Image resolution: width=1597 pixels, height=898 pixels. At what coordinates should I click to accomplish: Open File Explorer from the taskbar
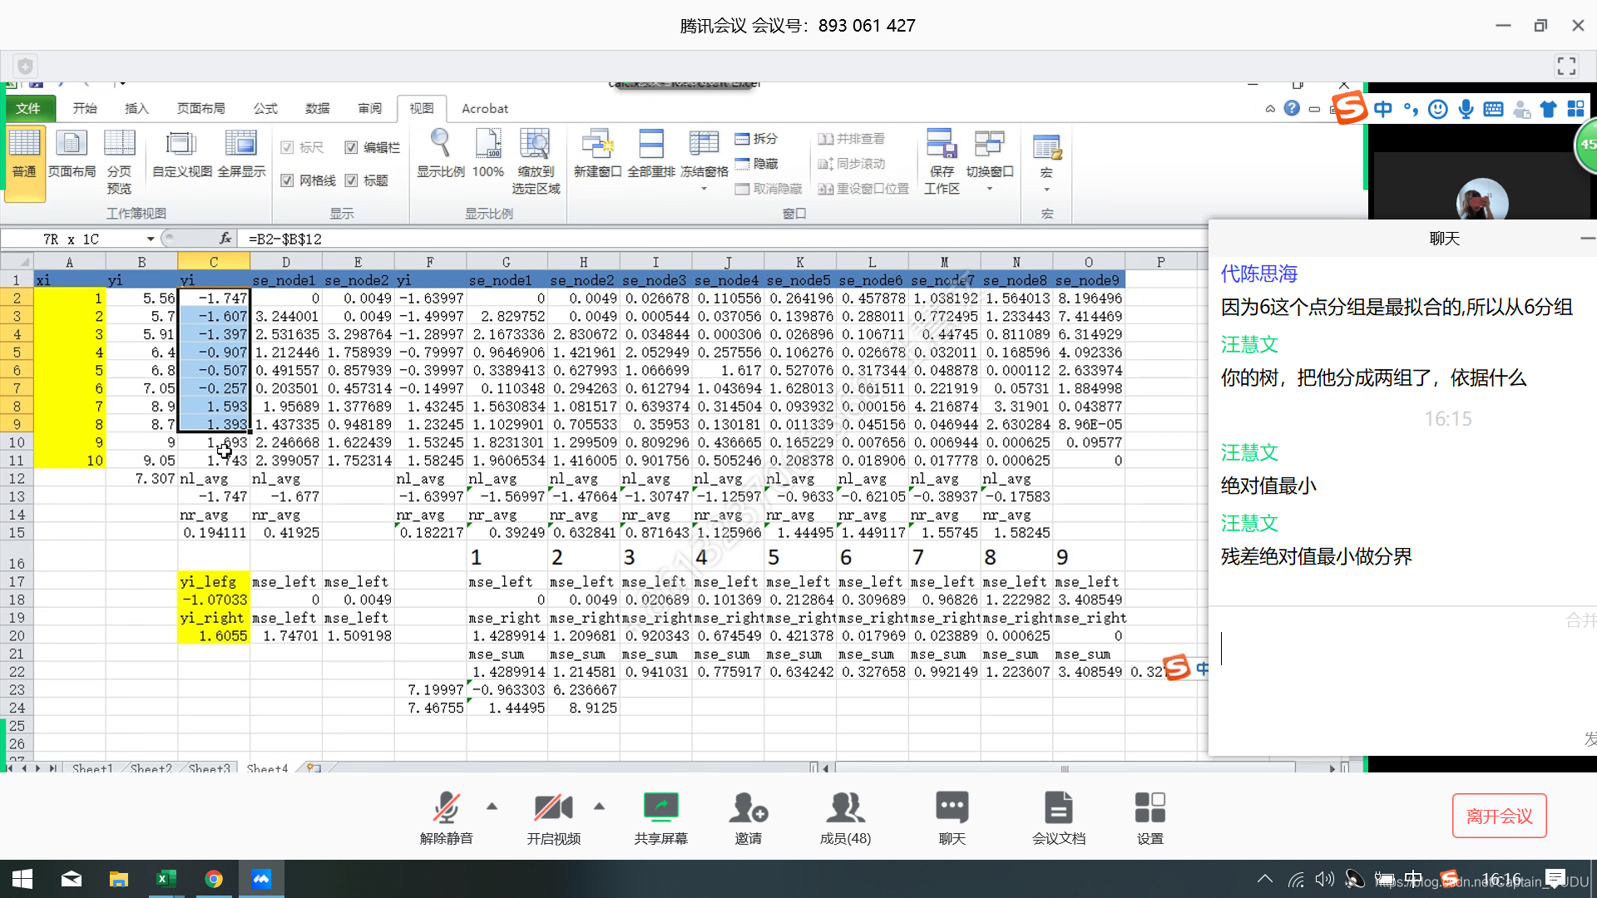(x=118, y=879)
